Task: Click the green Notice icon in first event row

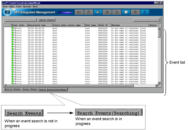Action: 13,28
